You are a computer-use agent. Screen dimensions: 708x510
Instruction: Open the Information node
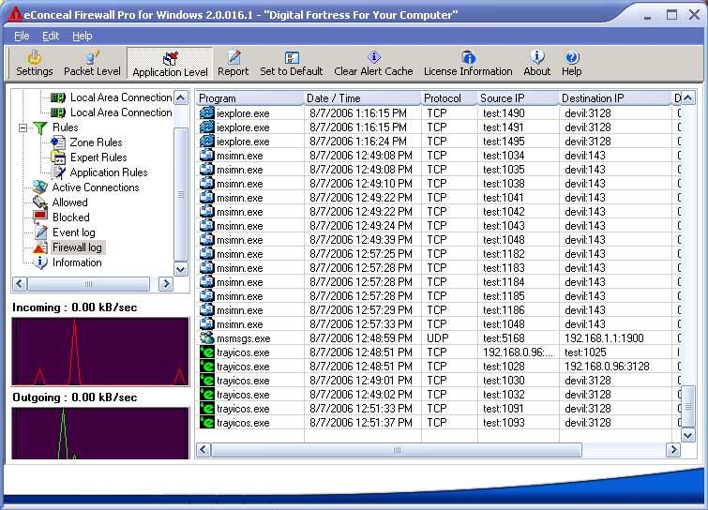(x=77, y=262)
